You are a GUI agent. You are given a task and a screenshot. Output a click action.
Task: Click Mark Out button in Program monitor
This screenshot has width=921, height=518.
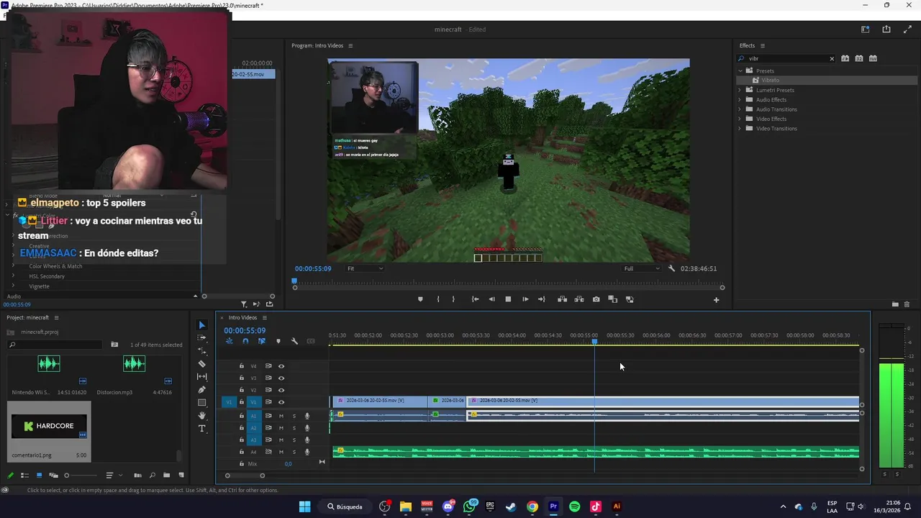click(453, 299)
